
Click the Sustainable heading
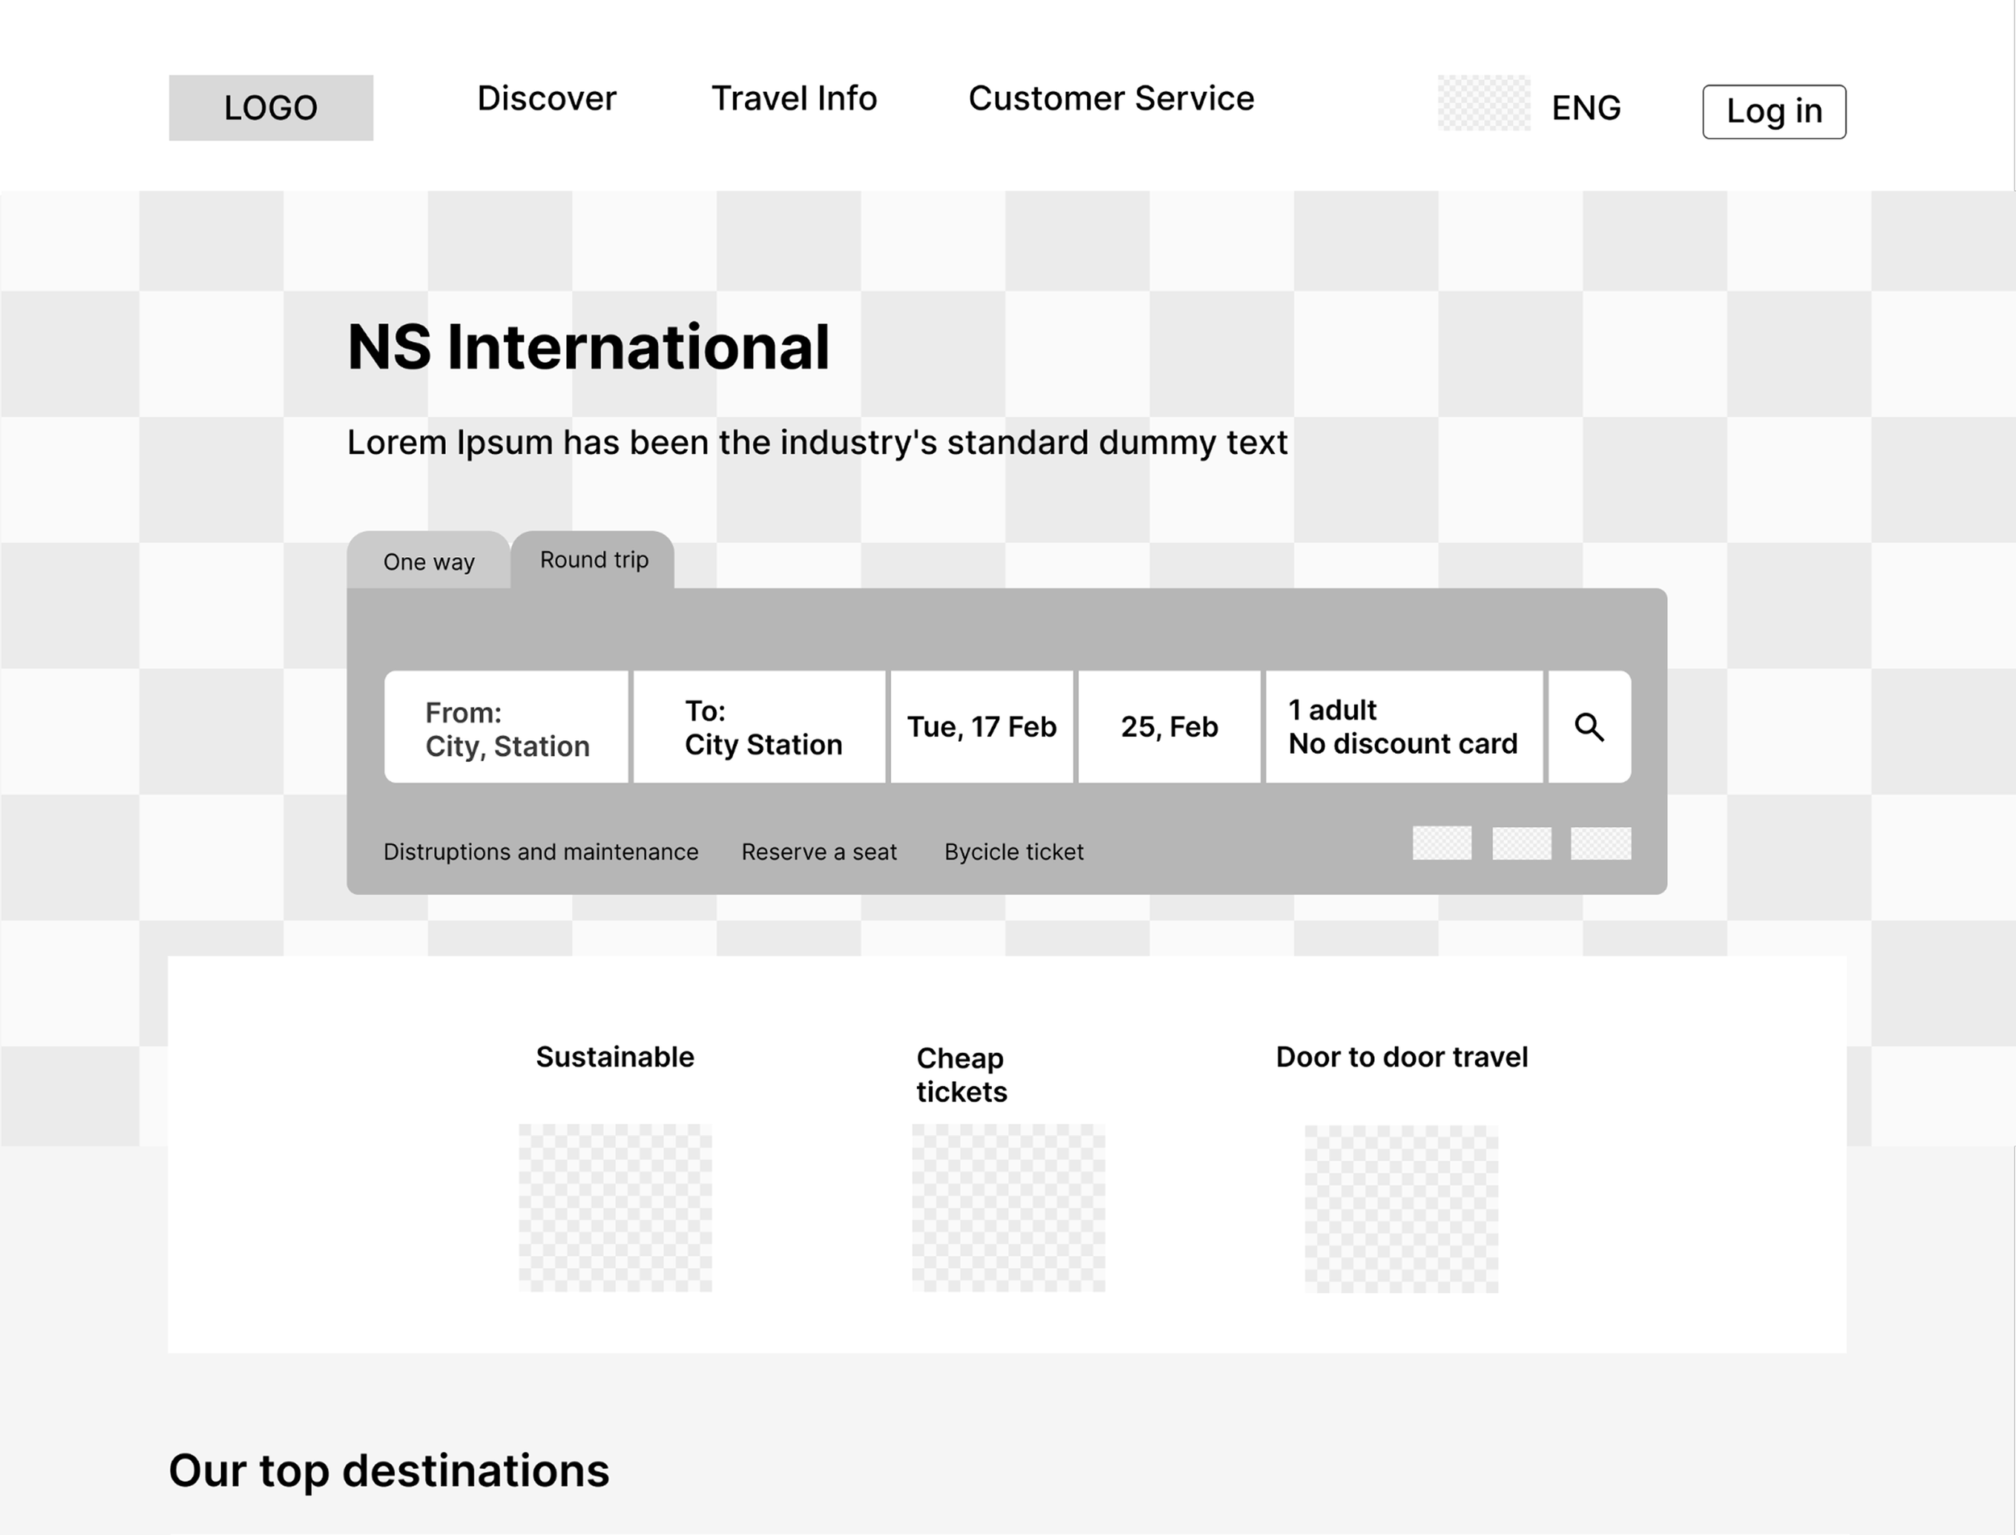[615, 1057]
